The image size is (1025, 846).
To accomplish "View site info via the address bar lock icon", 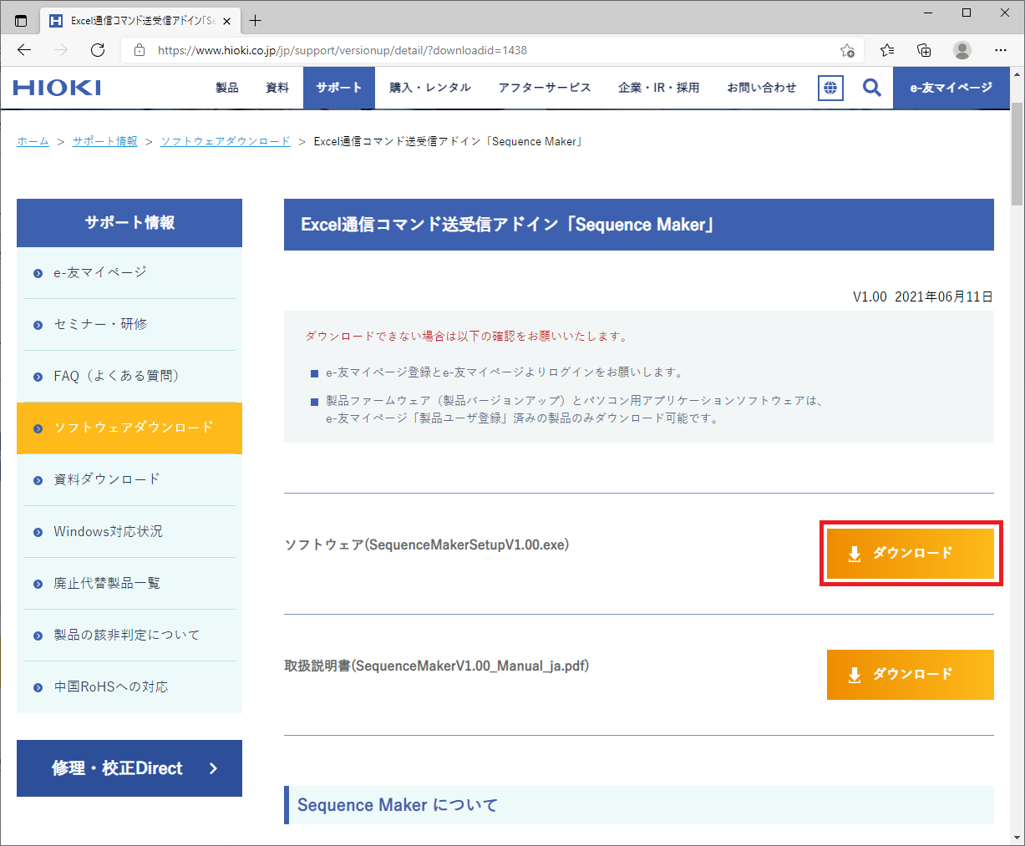I will 139,50.
